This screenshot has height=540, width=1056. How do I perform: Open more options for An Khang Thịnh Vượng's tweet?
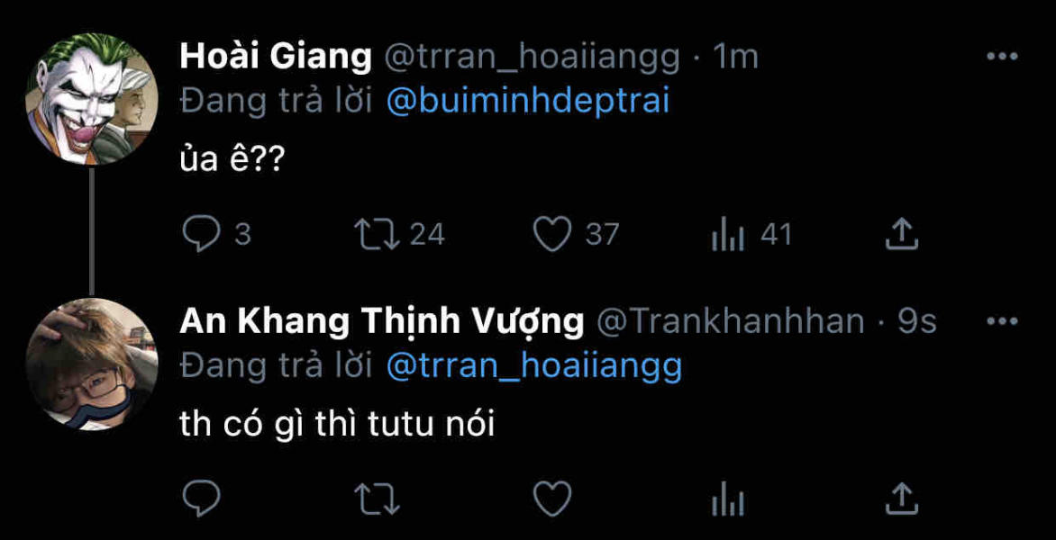(1001, 321)
